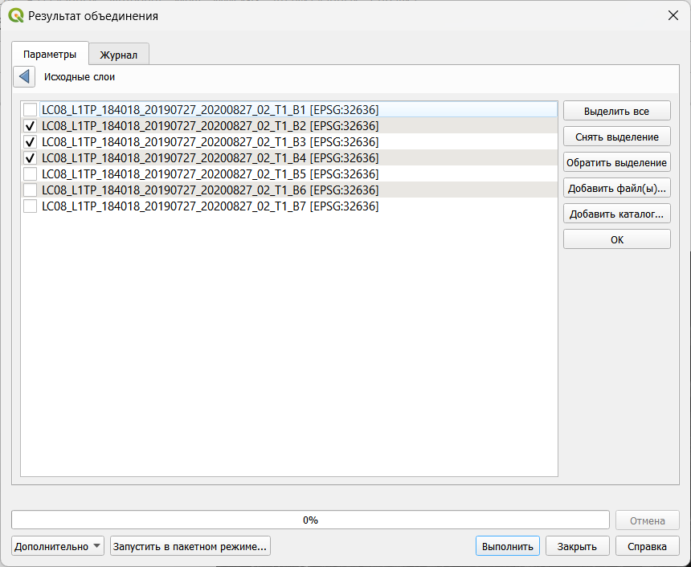Viewport: 691px width, 567px height.
Task: Invert selection with Обратить выделение
Action: pos(616,162)
